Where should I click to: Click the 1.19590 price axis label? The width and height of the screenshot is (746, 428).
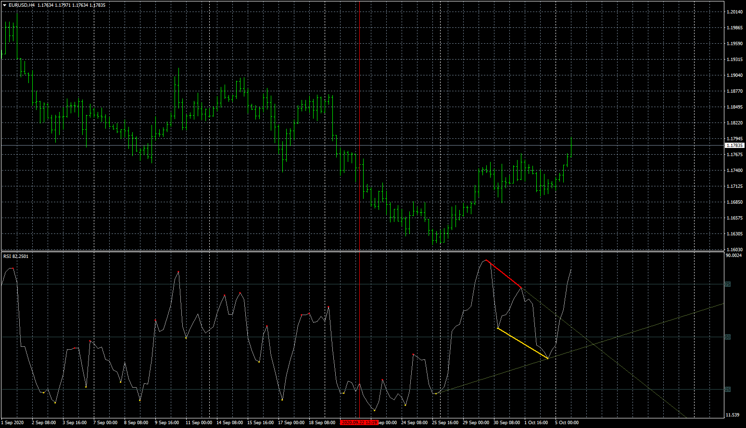[734, 44]
